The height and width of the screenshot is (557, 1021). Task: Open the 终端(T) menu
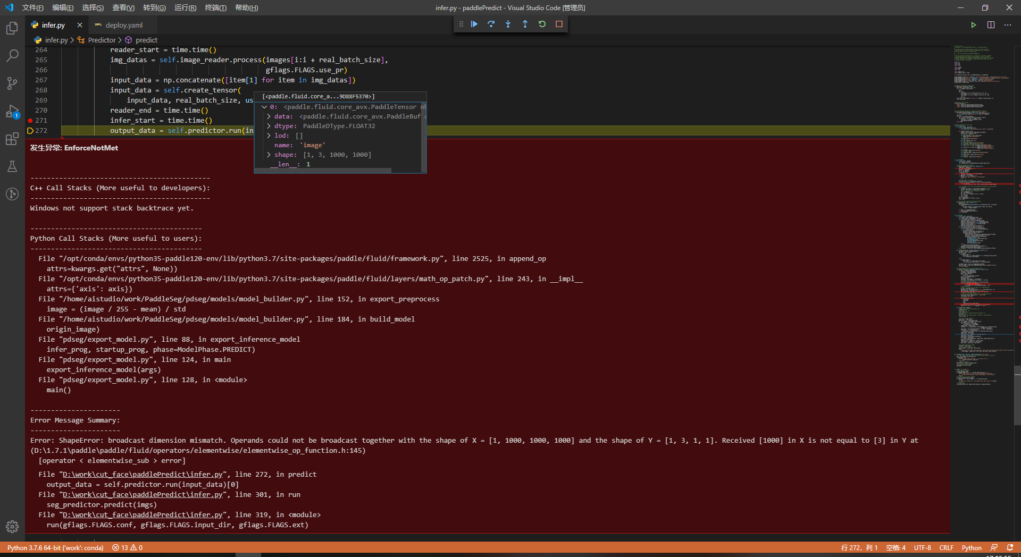point(215,7)
